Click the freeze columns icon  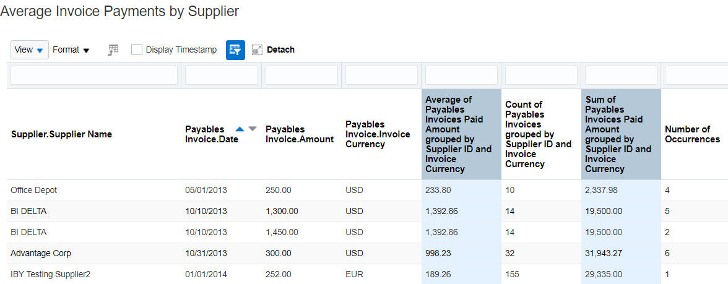click(113, 50)
